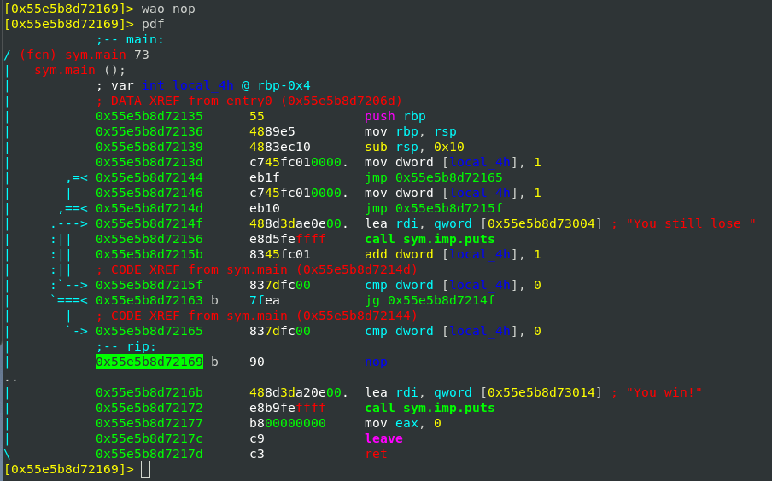Select the "mov eax, 0" instruction
Viewport: 772px width, 481px height.
(x=402, y=423)
